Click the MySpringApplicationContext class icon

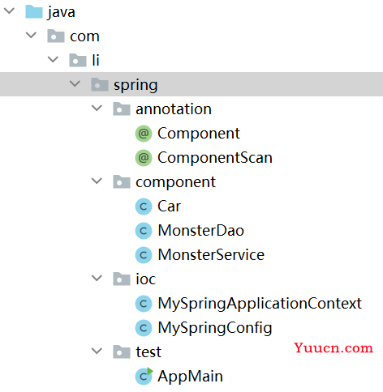tap(144, 304)
